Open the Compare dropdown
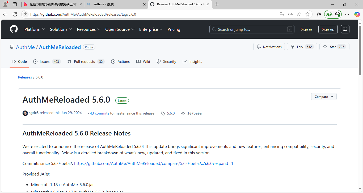 (x=324, y=97)
